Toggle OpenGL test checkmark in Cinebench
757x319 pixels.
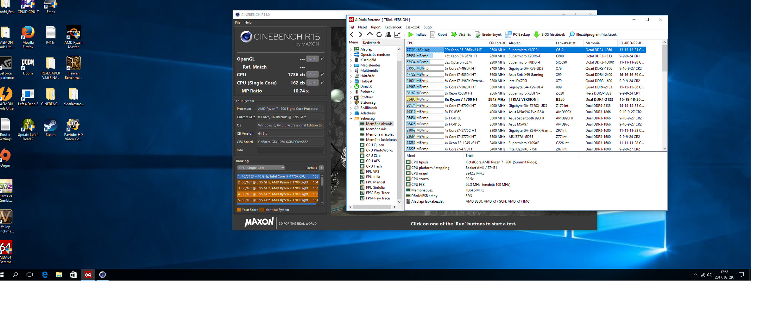322,58
